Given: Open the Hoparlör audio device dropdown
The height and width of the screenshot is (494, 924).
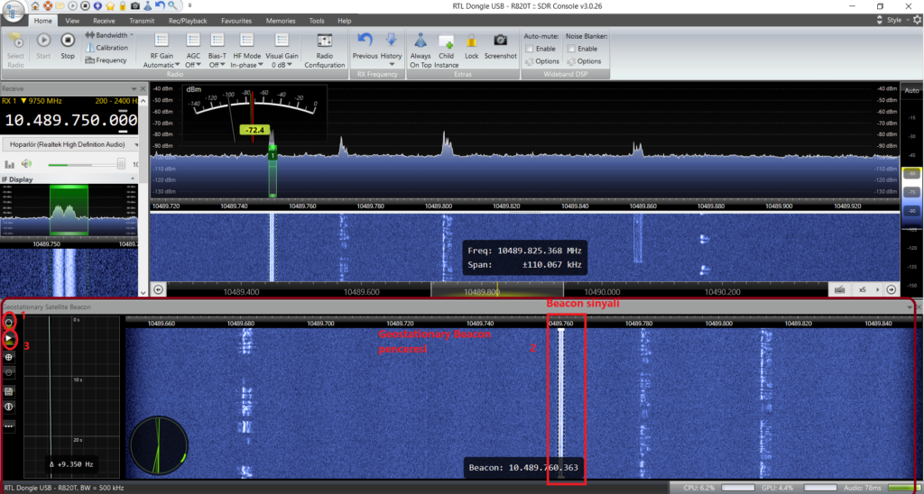Looking at the screenshot, I should [x=71, y=144].
